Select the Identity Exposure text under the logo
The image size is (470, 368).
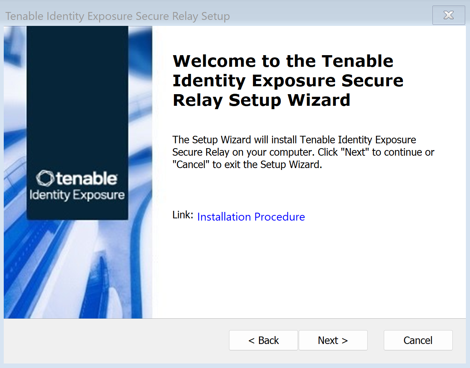(77, 195)
